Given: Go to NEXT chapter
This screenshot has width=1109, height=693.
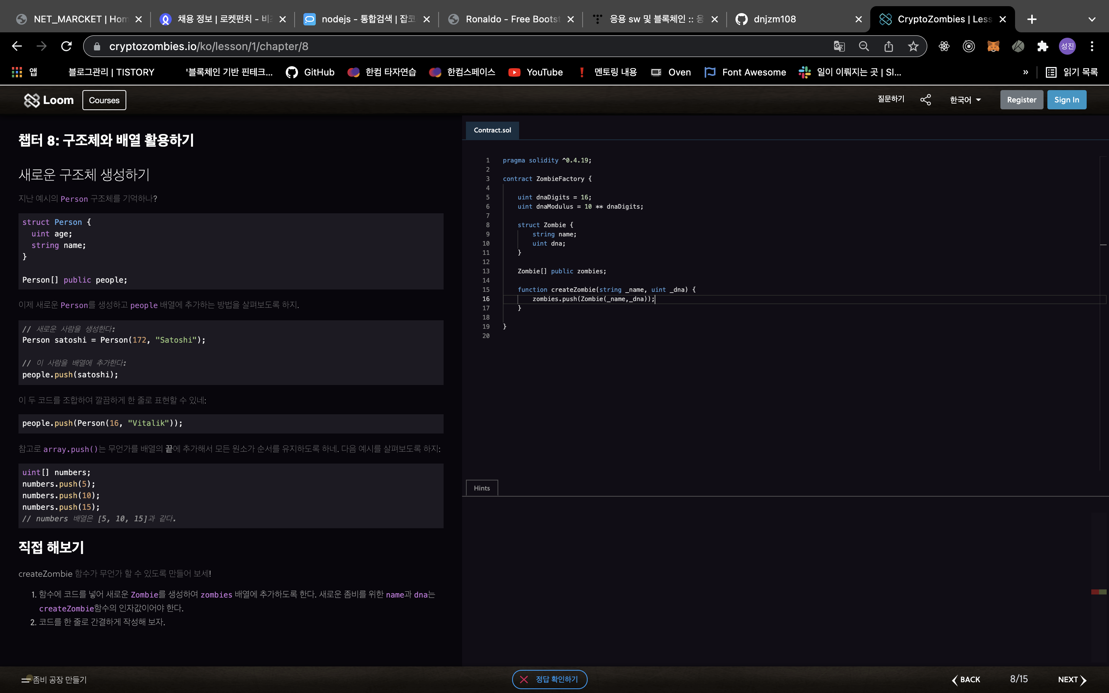Looking at the screenshot, I should point(1071,680).
